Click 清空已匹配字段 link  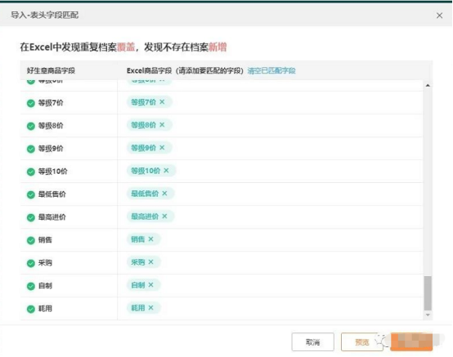click(x=271, y=70)
